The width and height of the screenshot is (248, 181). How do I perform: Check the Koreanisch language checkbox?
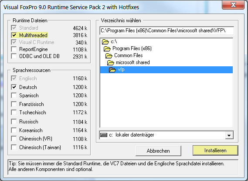(x=14, y=130)
